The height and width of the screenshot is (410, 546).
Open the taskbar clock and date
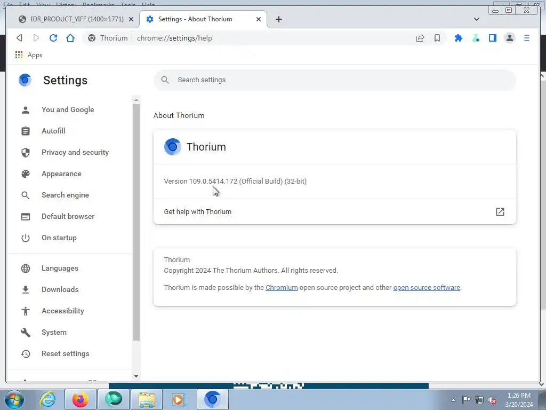click(x=519, y=400)
